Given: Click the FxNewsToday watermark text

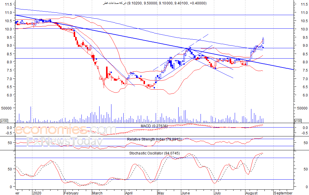Looking at the screenshot, I should tap(64, 141).
